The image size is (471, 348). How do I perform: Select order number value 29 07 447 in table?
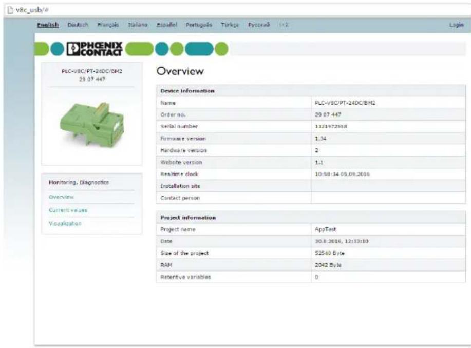328,114
